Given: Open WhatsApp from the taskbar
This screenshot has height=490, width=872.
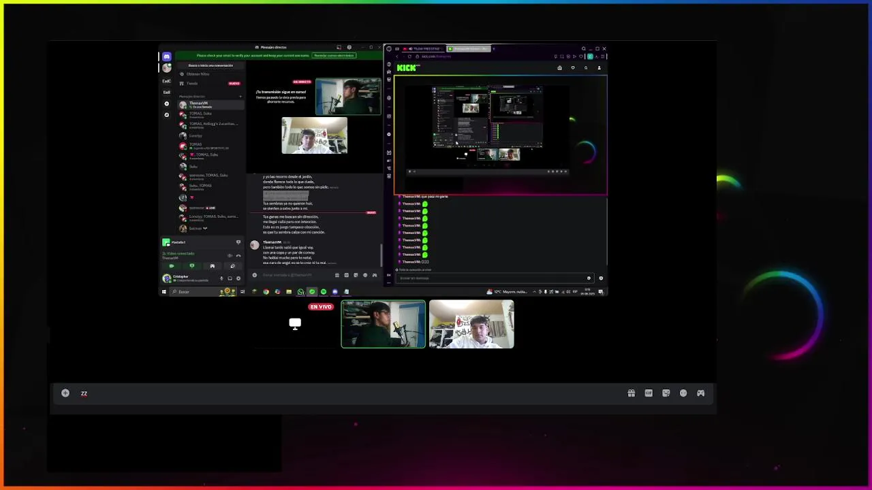Looking at the screenshot, I should [x=300, y=292].
